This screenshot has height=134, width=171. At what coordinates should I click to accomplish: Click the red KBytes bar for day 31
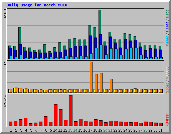pyautogui.click(x=161, y=125)
